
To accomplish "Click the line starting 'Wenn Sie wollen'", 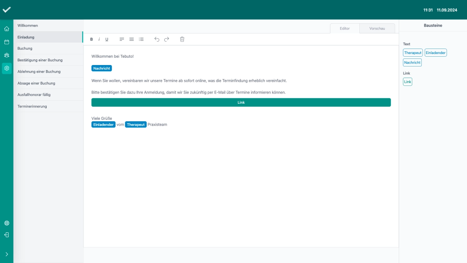I will tap(189, 81).
